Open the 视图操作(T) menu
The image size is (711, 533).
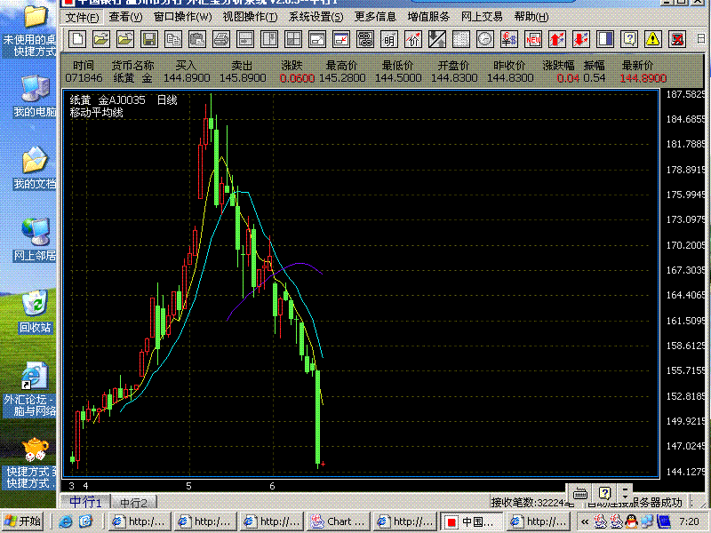pos(250,17)
